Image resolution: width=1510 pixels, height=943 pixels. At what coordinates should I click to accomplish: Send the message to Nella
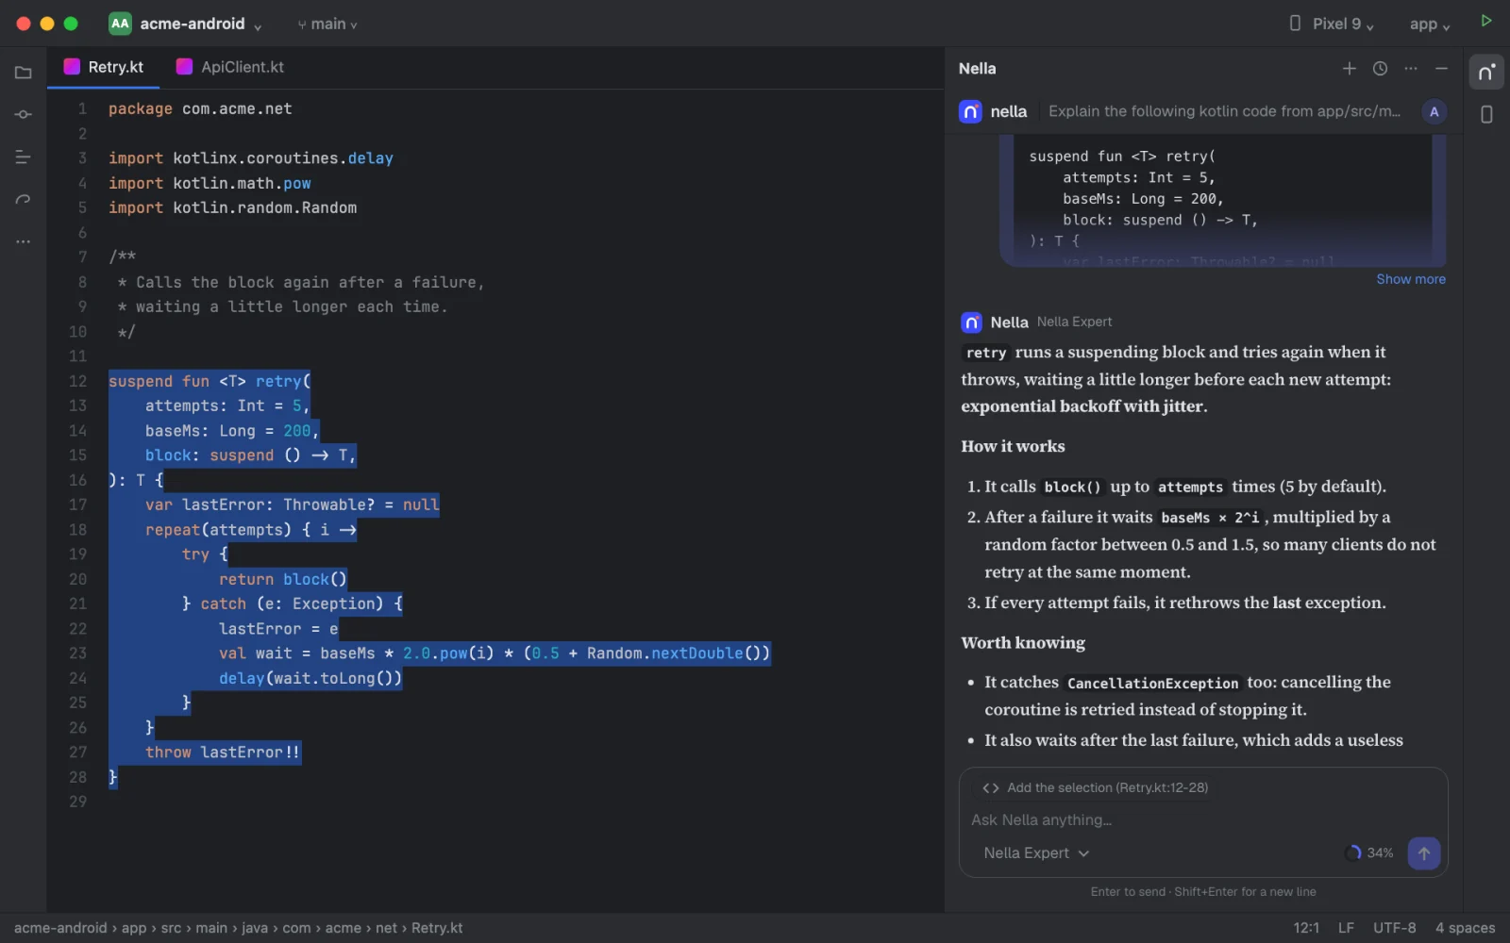tap(1424, 853)
